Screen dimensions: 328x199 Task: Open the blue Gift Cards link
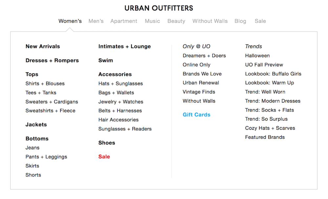196,115
